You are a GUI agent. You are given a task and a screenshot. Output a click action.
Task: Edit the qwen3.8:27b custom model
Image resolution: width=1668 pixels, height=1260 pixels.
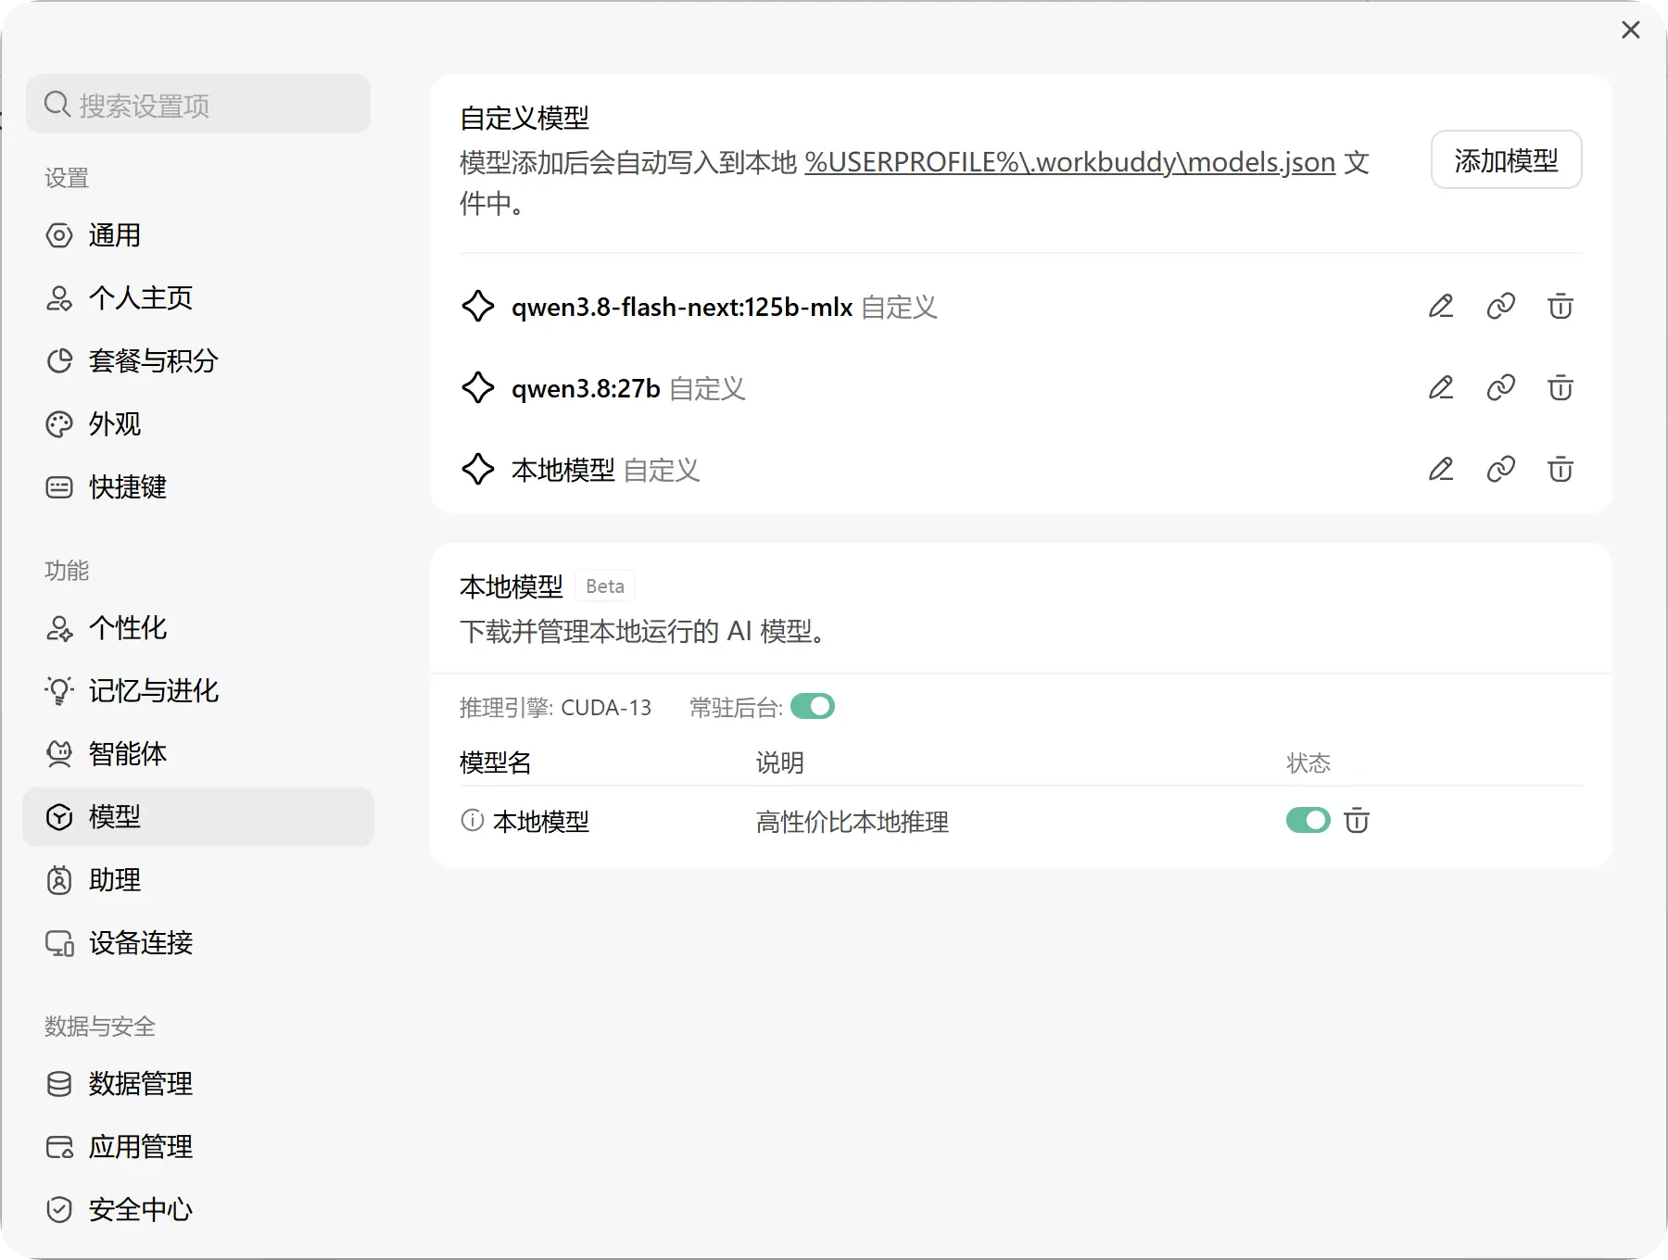pos(1441,388)
